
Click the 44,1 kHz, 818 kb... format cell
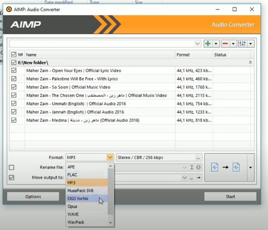[194, 120]
